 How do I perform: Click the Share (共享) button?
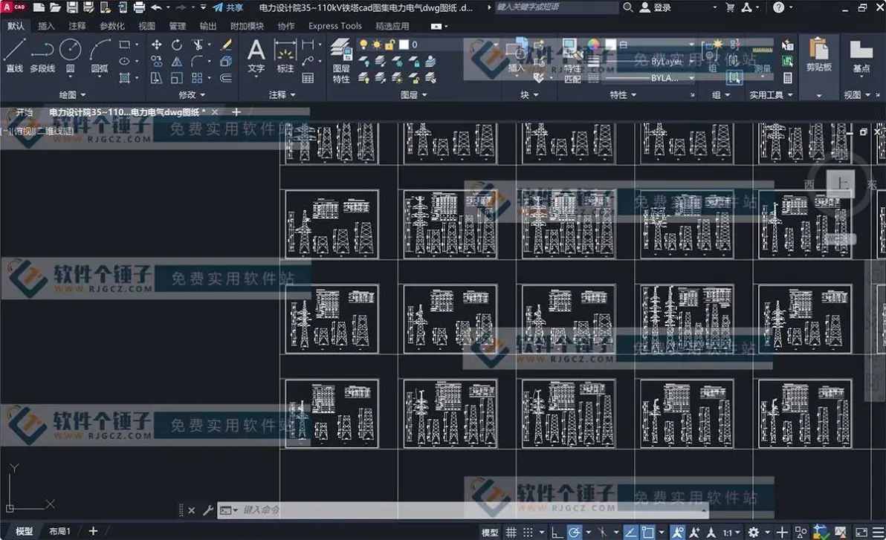coord(227,7)
